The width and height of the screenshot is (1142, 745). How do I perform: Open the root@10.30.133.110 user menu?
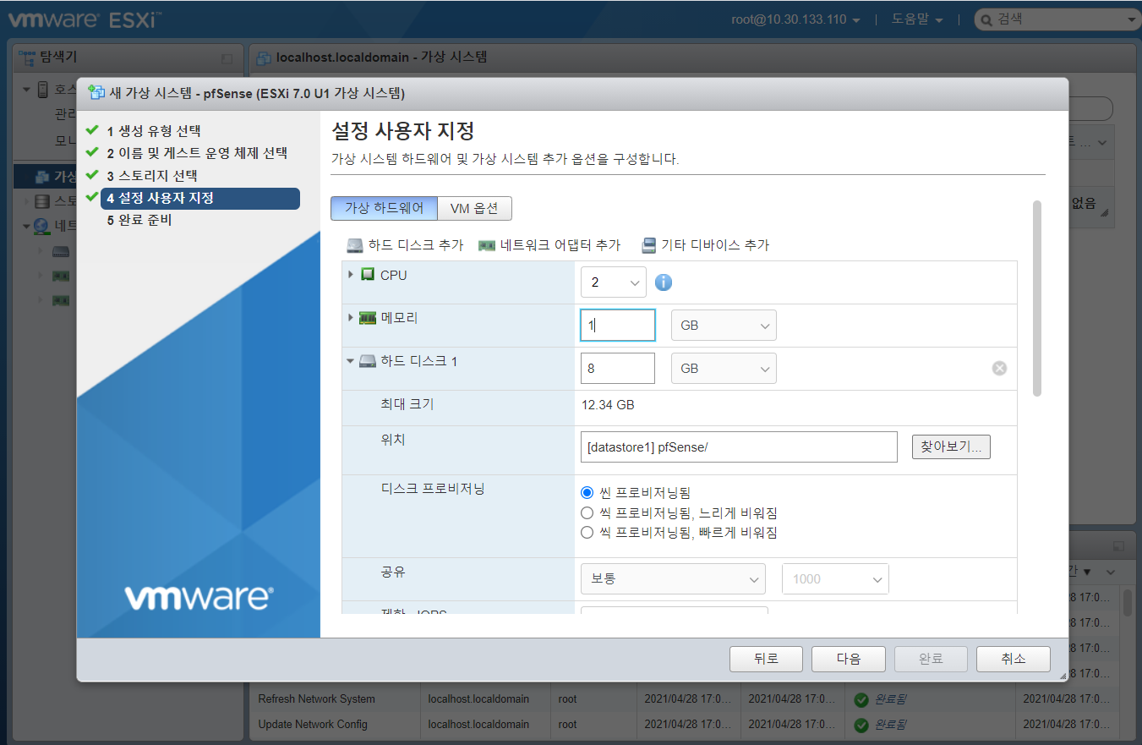[796, 19]
